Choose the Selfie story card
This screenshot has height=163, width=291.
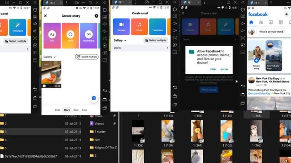(x=70, y=36)
